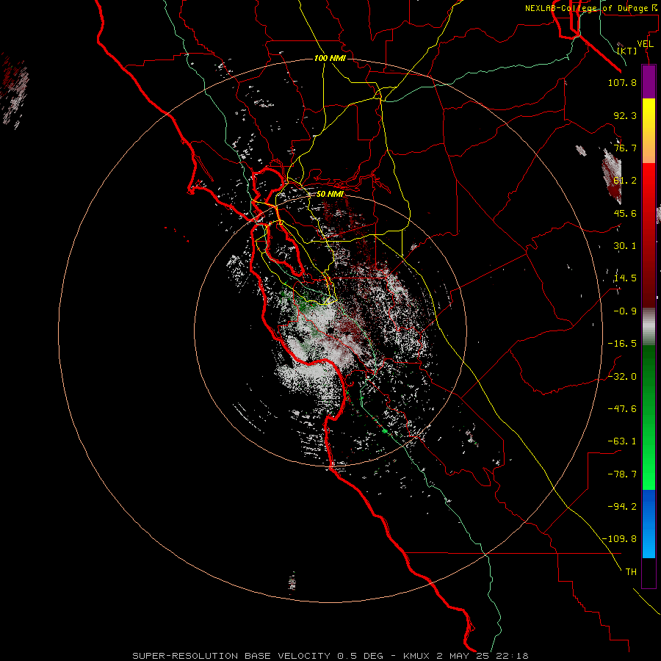Click the TH threshold label
The height and width of the screenshot is (661, 661).
(631, 572)
